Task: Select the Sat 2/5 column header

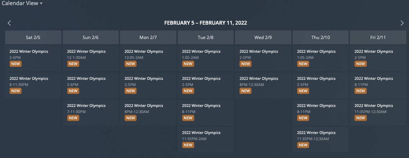Action: point(33,37)
